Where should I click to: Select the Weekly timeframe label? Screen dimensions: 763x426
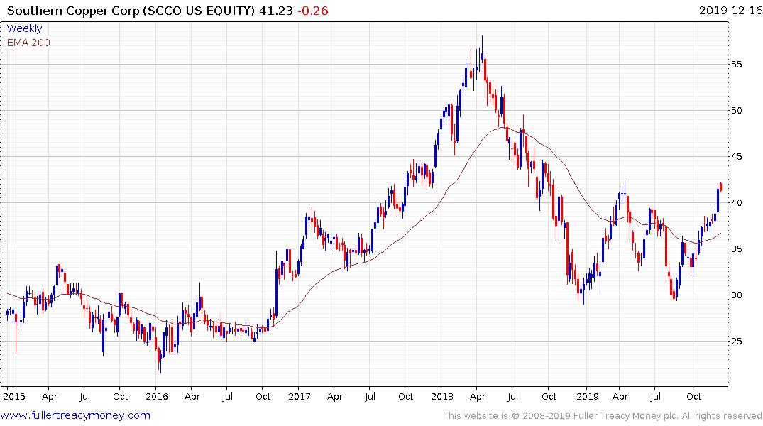pos(24,28)
